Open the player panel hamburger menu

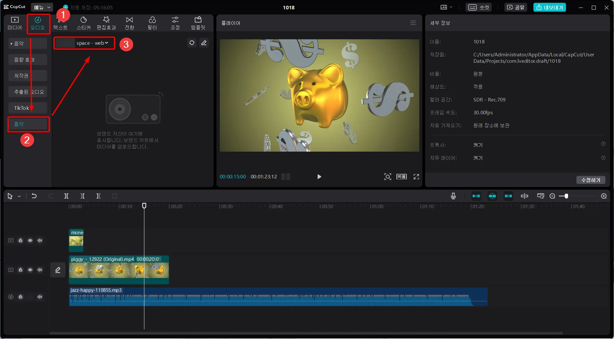tap(413, 23)
